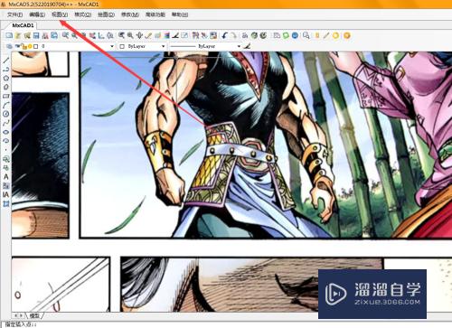The width and height of the screenshot is (452, 328).
Task: Click the Redo arrow icon
Action: pos(233,35)
